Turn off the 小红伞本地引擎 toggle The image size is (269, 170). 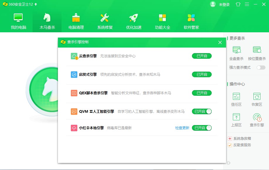[202, 128]
